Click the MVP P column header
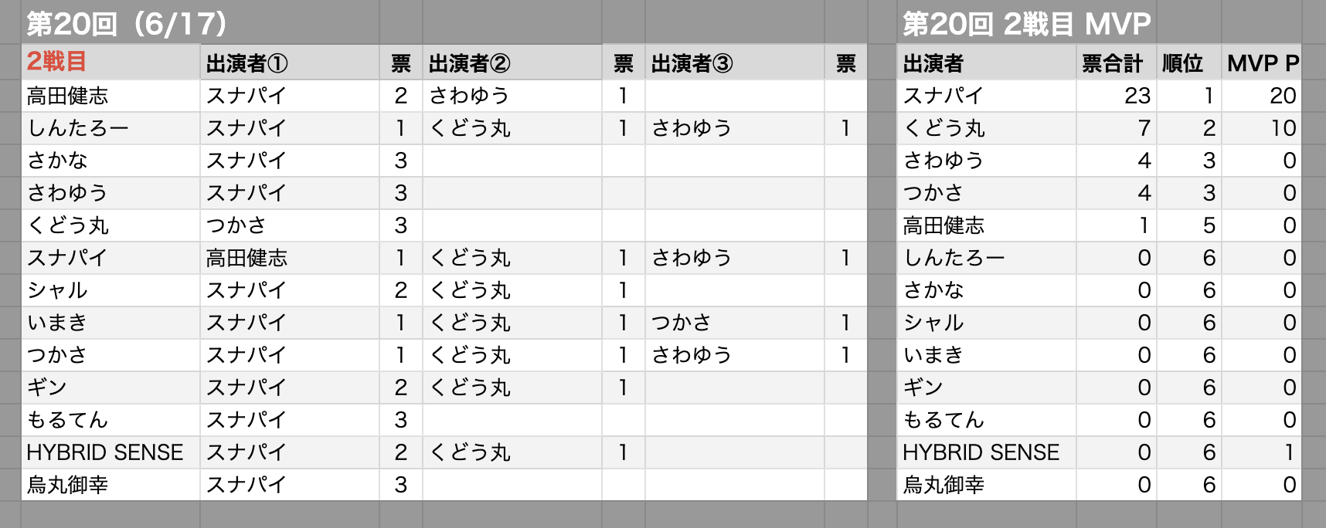The image size is (1326, 528). (1262, 63)
